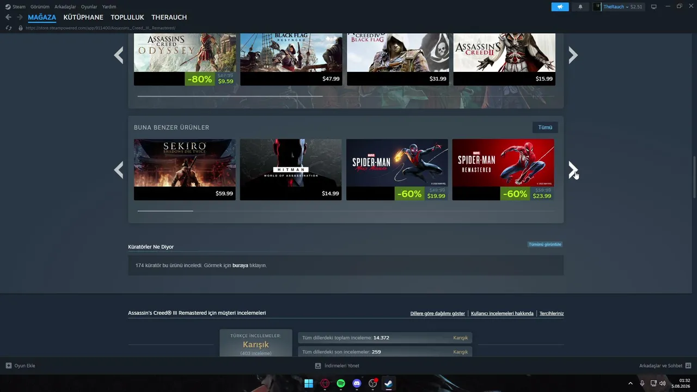Open Spotify from the taskbar
Screen dimensions: 697x392
coord(341,383)
